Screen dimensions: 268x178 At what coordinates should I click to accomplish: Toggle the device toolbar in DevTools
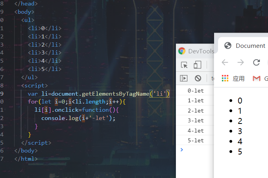coord(198,65)
